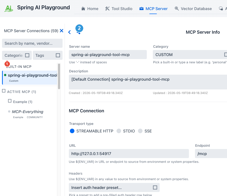Open the Categories filter dropdown
This screenshot has height=196, width=227.
[x=17, y=55]
